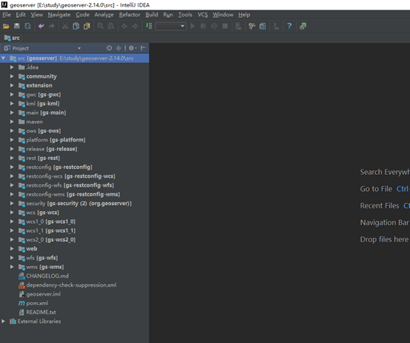Screen dimensions: 410x343
Task: Click the Build Project green arrow icon
Action: pos(149,26)
